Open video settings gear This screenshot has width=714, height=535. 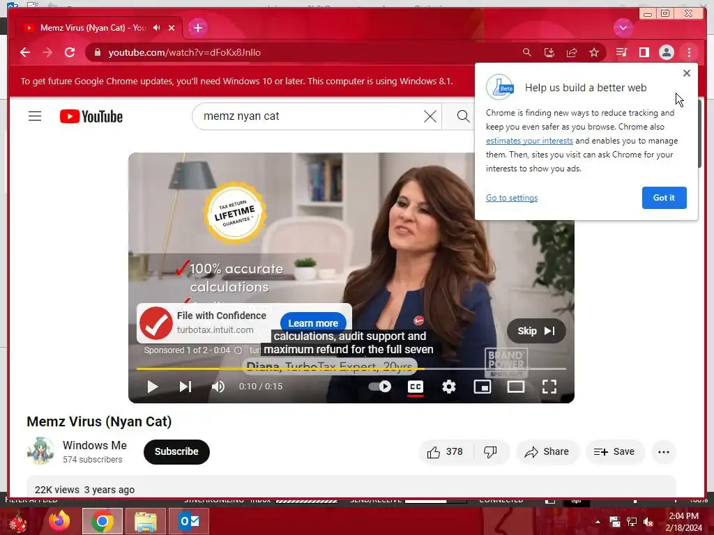tap(449, 387)
